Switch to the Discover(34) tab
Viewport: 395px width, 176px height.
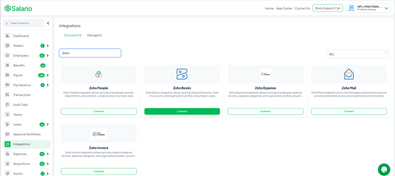tap(73, 35)
